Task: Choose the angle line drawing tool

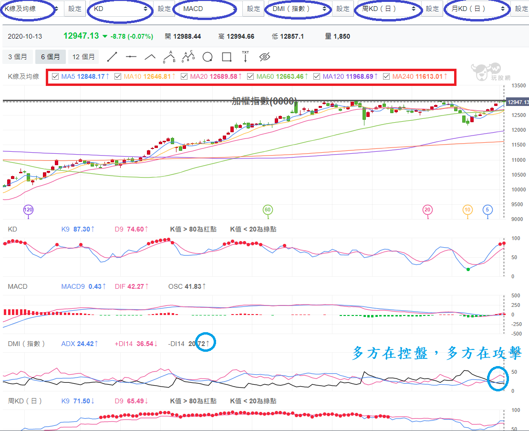Action: click(150, 57)
